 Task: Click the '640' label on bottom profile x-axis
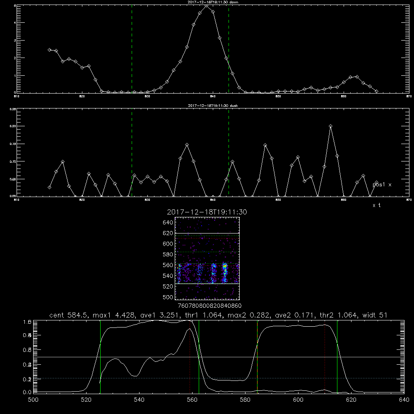point(404,400)
